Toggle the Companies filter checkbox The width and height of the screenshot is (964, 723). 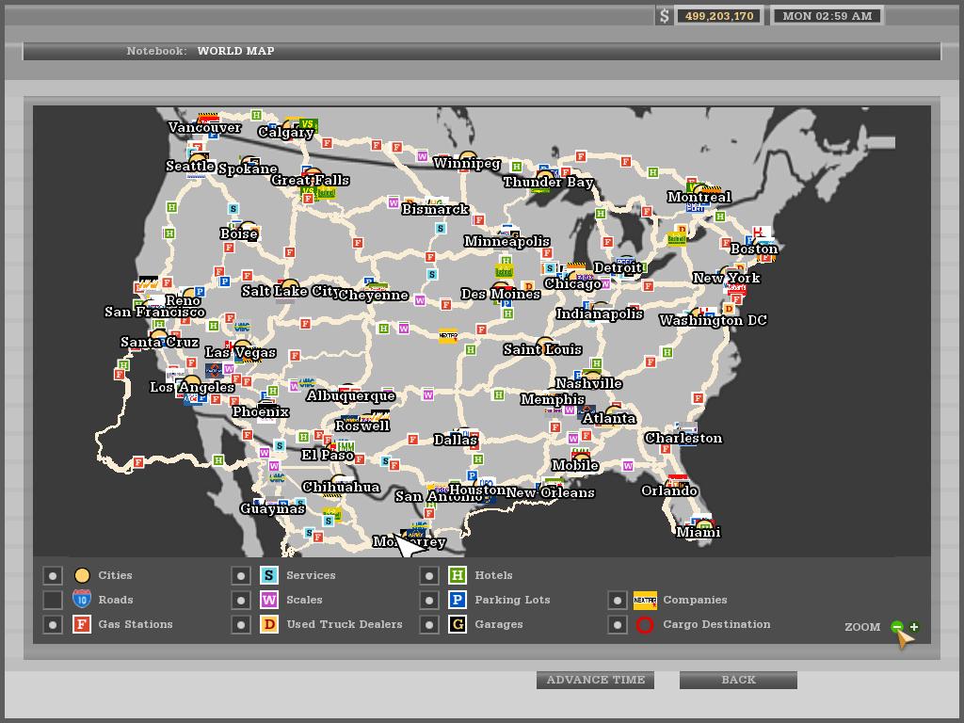click(x=617, y=600)
